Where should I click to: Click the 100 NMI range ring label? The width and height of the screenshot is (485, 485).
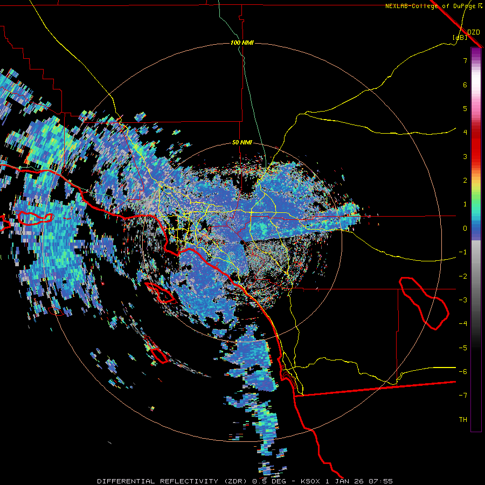click(242, 43)
